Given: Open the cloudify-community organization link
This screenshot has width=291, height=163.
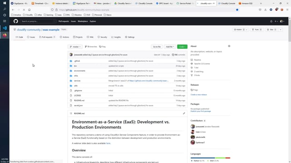Looking at the screenshot, I should 29,30.
